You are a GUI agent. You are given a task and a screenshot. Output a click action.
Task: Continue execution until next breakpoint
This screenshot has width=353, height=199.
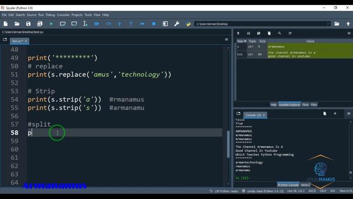tap(142, 24)
